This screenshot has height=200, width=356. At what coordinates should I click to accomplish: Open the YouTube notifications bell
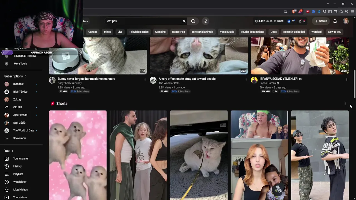click(335, 21)
